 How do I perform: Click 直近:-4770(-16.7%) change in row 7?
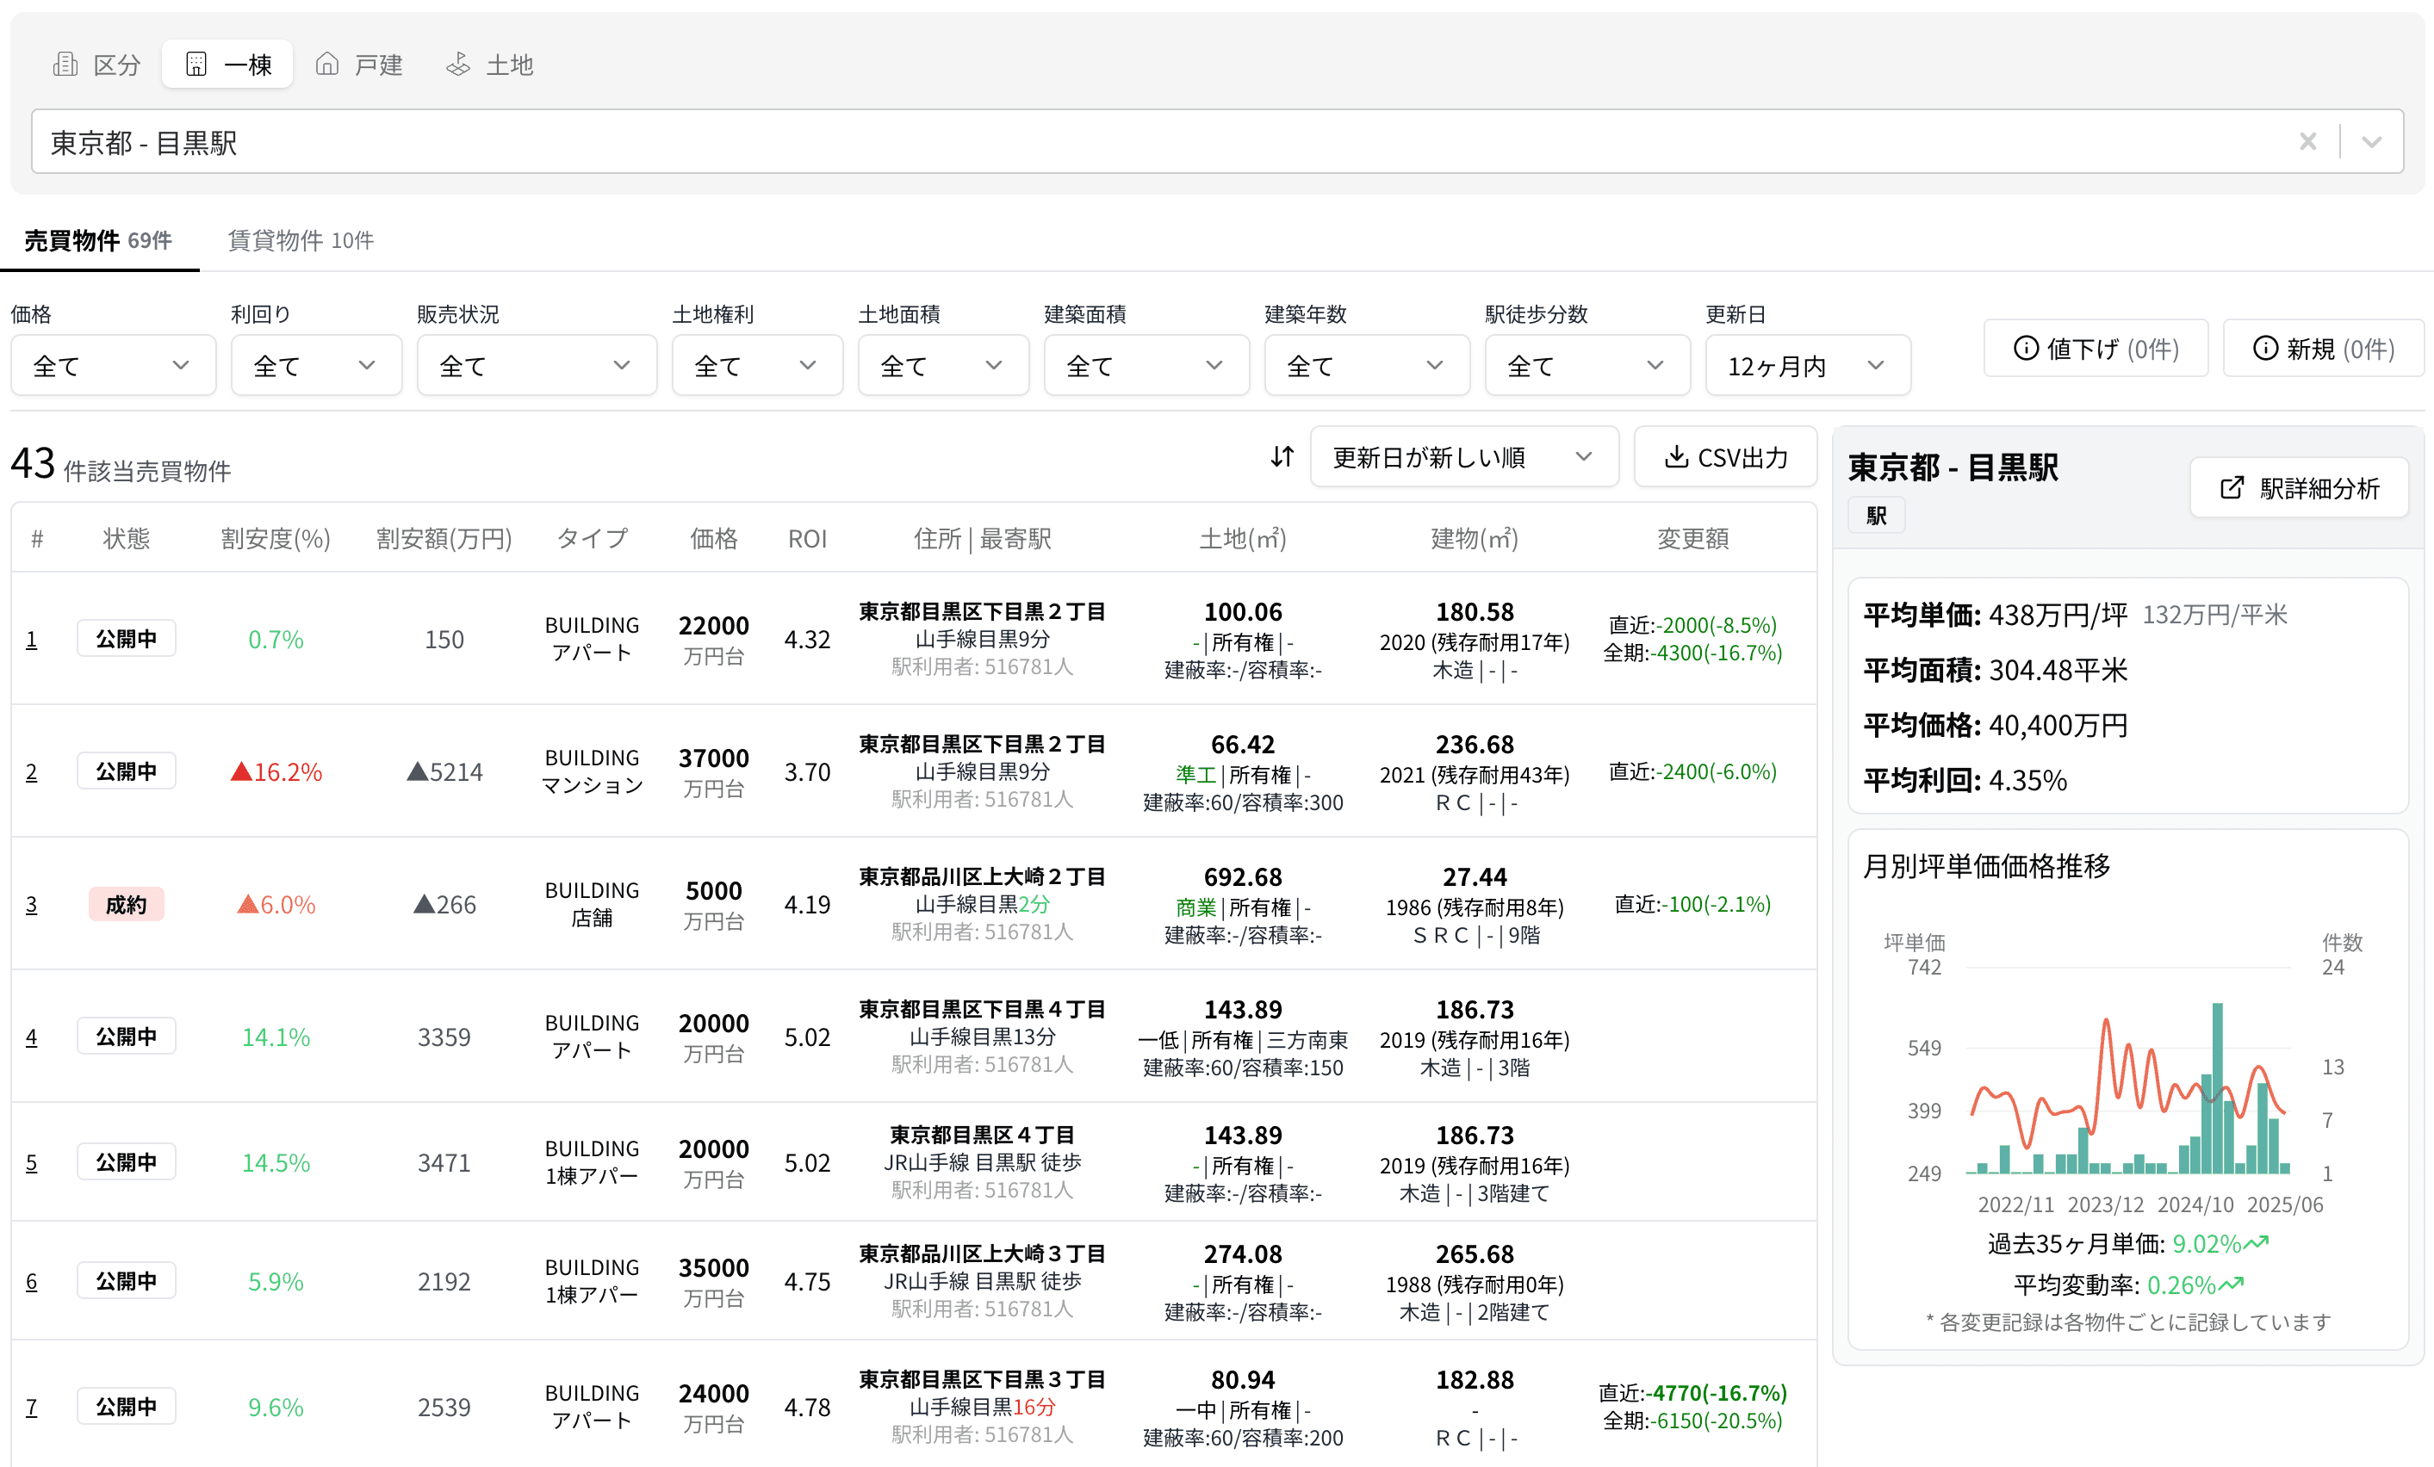click(x=1693, y=1393)
